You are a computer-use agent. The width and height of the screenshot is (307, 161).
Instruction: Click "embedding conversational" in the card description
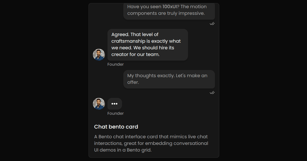pos(179,143)
